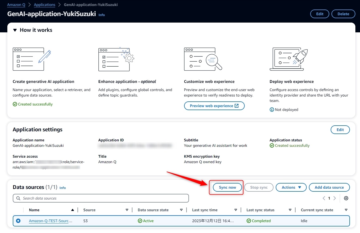Open the Applications breadcrumb link

45,5
